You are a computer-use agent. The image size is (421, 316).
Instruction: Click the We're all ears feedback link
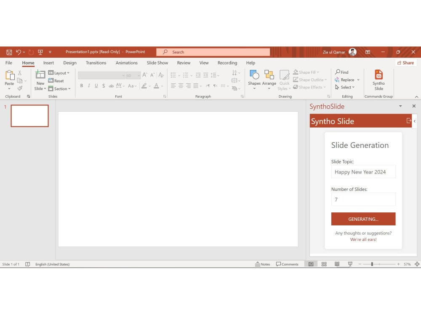[x=363, y=239]
